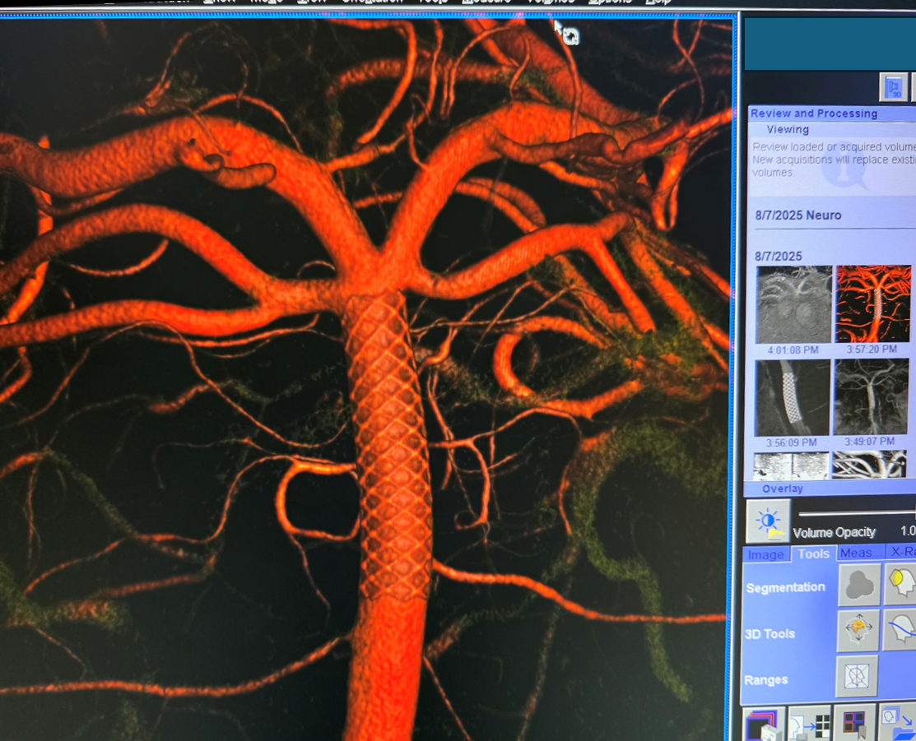Click the Ranges boxed head icon
Image resolution: width=916 pixels, height=741 pixels.
click(x=857, y=677)
